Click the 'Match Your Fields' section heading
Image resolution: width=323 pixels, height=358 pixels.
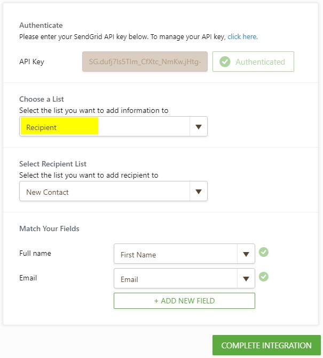49,228
